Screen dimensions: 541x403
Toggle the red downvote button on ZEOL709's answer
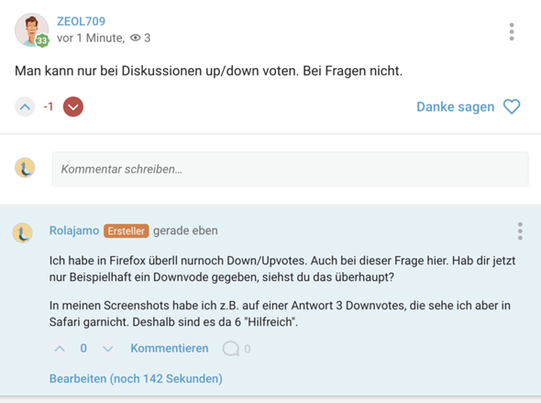click(x=73, y=106)
